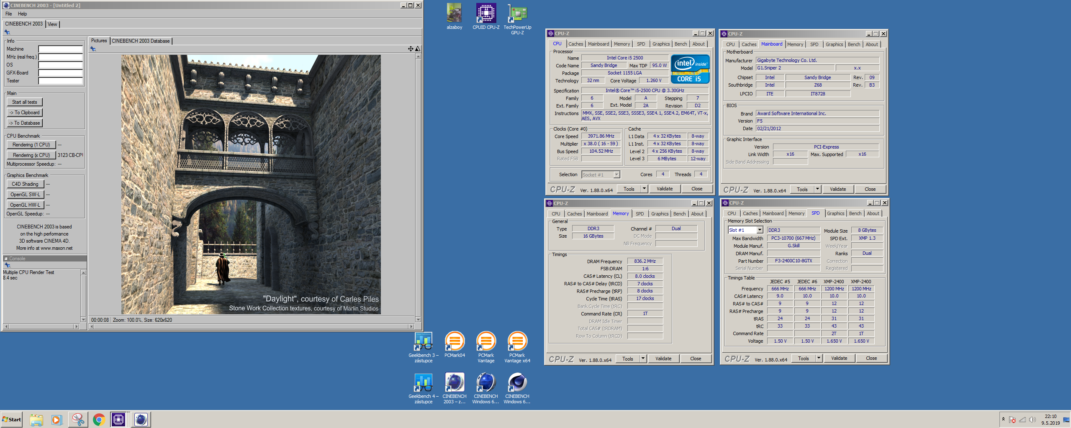Open TechPowerUp GPU-Z desktop shortcut
The image size is (1071, 428).
click(517, 19)
